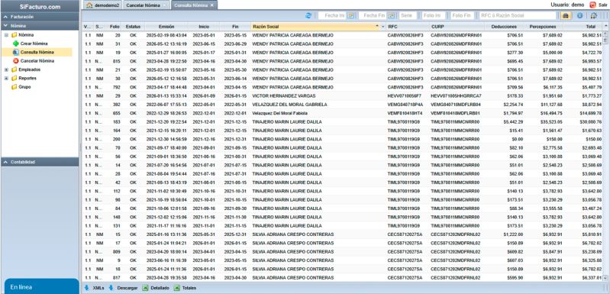Click the Fecha Ini input field
Screen dimensions: 610x294
tap(332, 15)
